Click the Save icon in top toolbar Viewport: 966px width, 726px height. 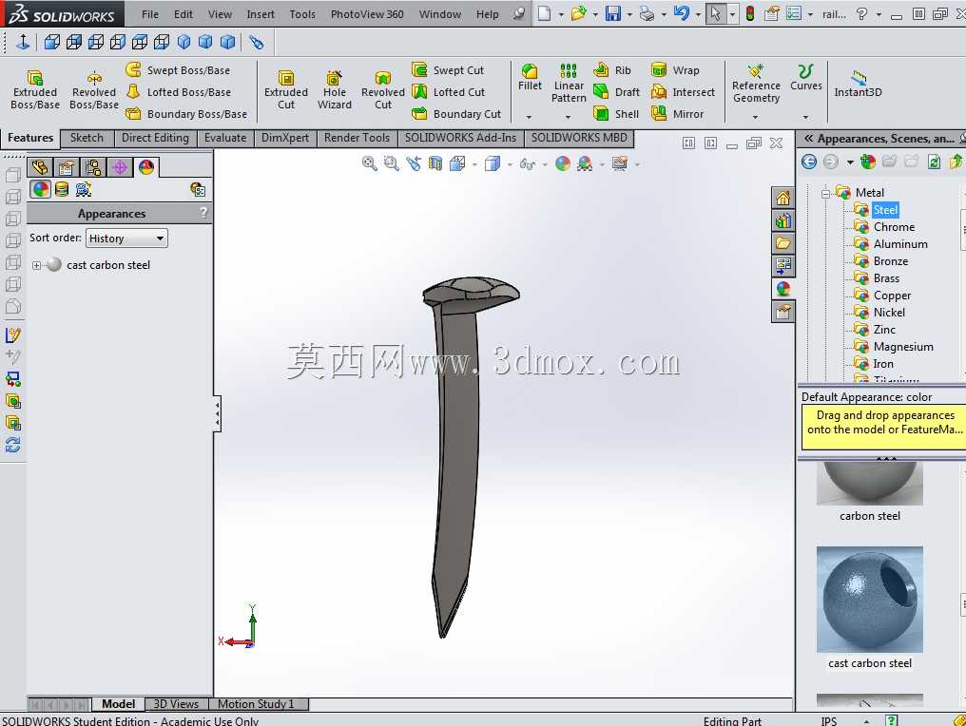pos(613,13)
